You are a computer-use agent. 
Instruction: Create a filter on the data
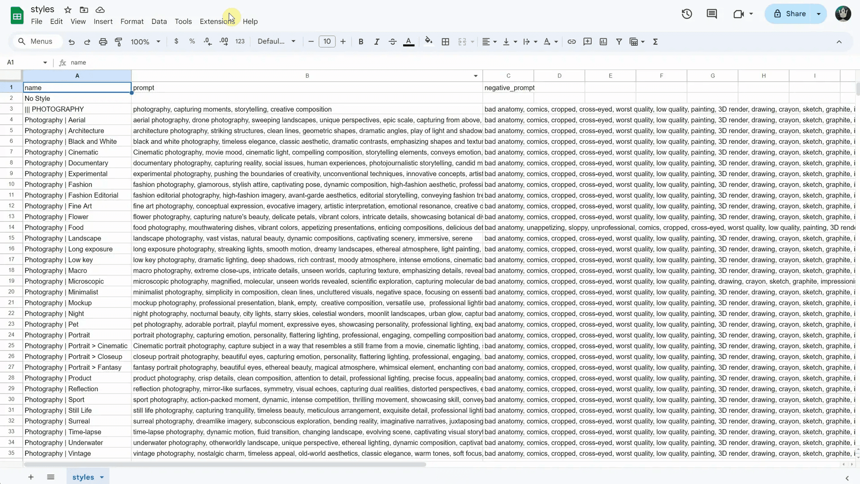(x=619, y=41)
